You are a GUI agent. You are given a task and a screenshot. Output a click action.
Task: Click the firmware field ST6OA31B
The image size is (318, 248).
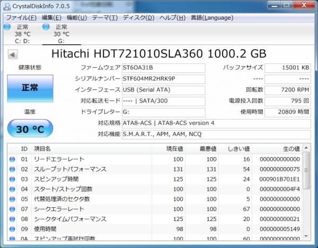164,68
